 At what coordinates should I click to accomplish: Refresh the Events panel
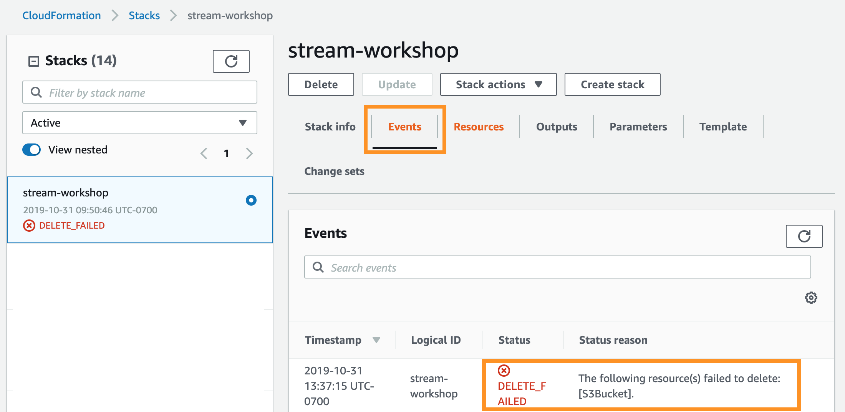(804, 236)
